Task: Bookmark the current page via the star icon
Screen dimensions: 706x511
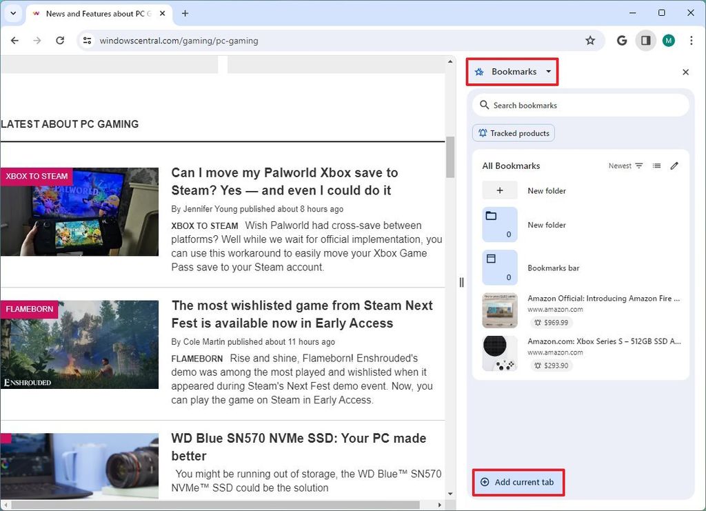Action: 590,41
